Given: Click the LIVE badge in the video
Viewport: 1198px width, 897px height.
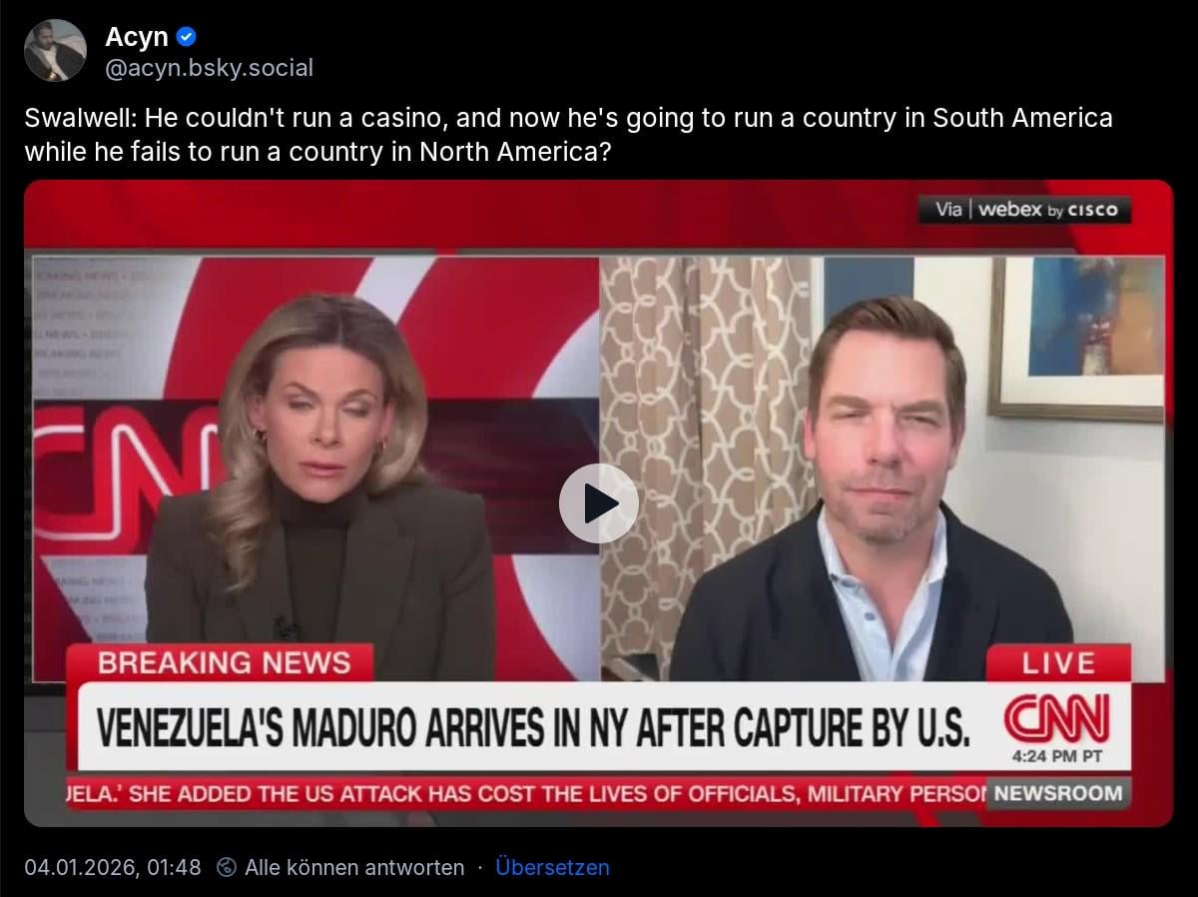Looking at the screenshot, I should [1058, 663].
